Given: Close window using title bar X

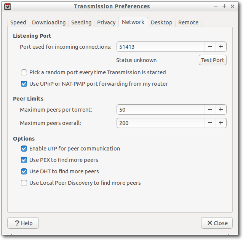Looking at the screenshot, I should [x=232, y=6].
